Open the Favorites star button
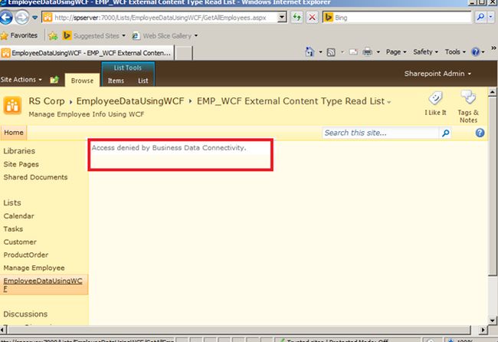This screenshot has width=498, height=342. point(19,35)
